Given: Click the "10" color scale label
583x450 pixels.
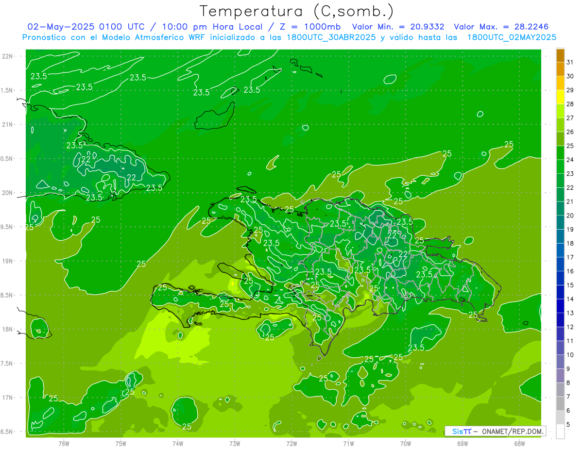Looking at the screenshot, I should click(x=570, y=355).
